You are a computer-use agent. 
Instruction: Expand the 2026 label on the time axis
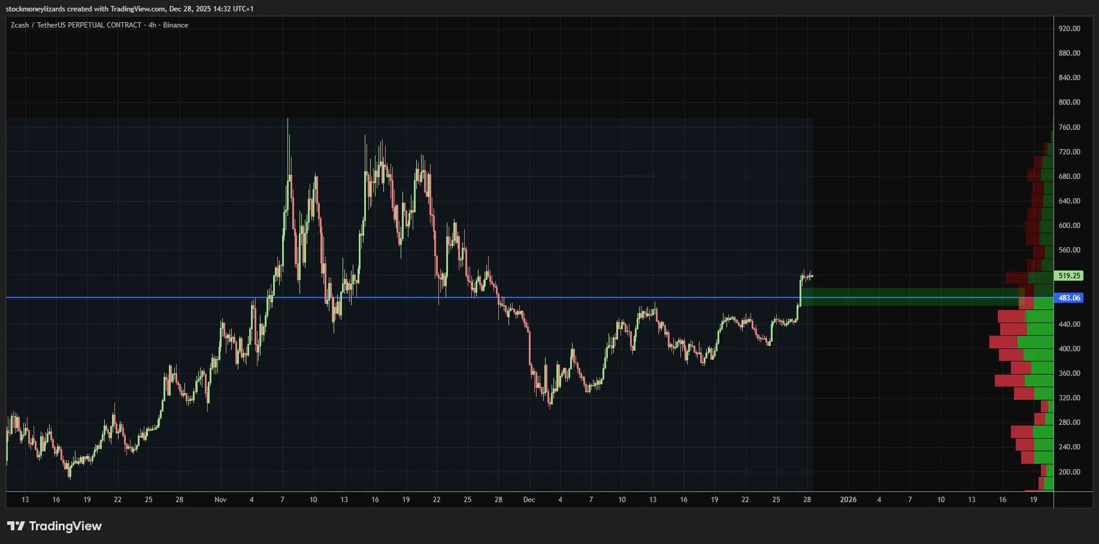pyautogui.click(x=848, y=500)
